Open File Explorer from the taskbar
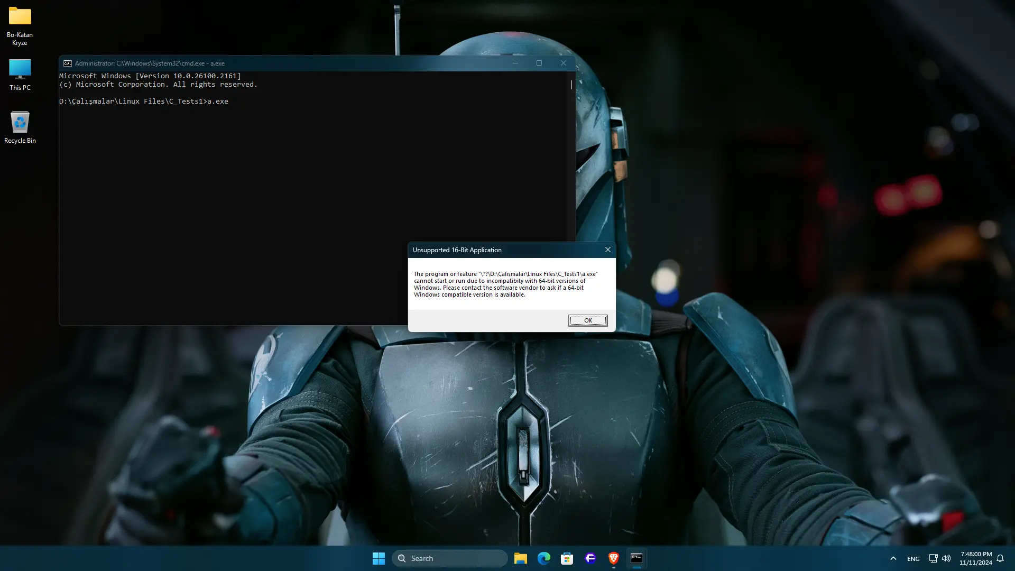 521,558
